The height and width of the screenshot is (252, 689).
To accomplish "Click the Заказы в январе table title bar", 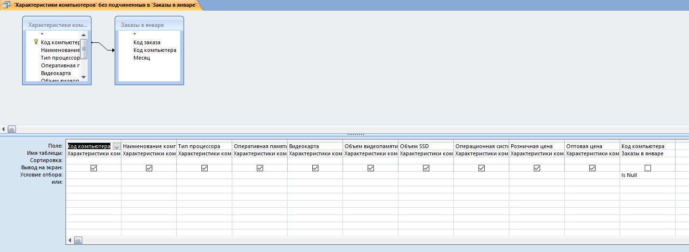I will [149, 25].
